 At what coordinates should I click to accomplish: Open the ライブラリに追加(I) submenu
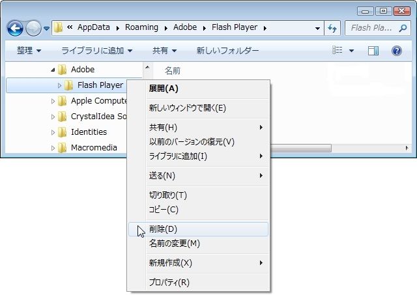coord(198,156)
